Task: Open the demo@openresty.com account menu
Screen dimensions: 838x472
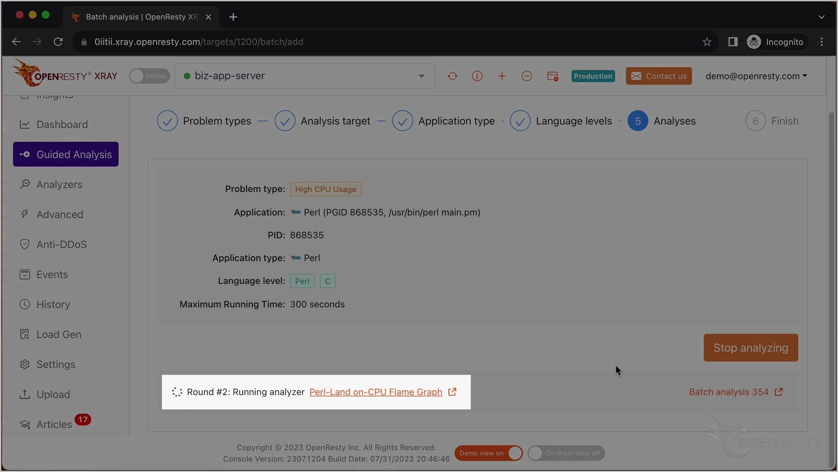Action: point(756,76)
